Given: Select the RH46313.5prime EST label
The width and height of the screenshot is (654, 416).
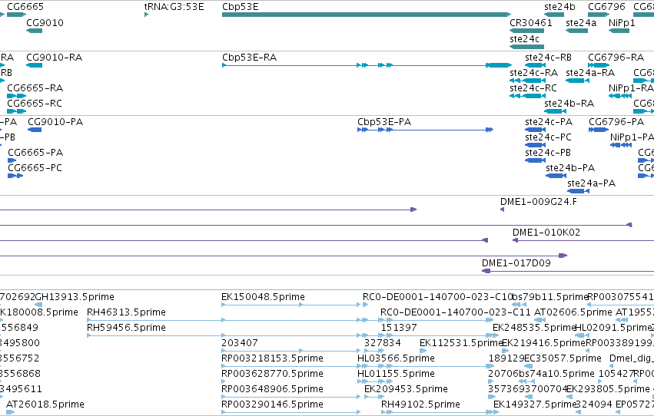Looking at the screenshot, I should 126,312.
